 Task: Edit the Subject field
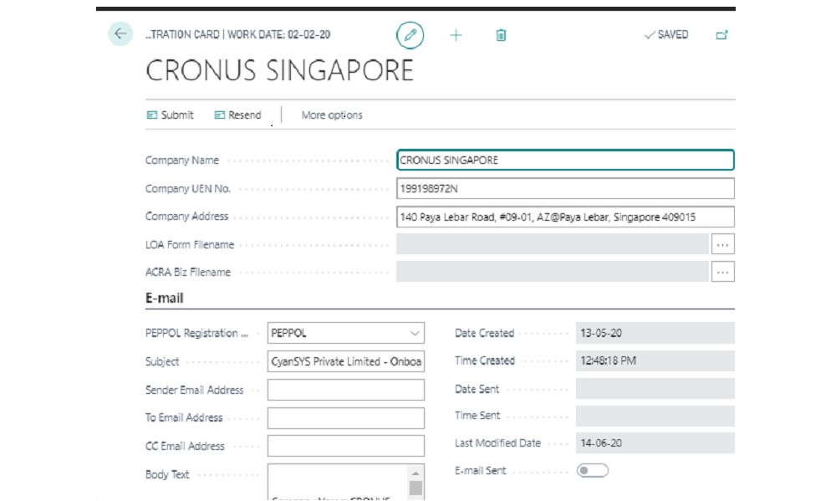346,361
